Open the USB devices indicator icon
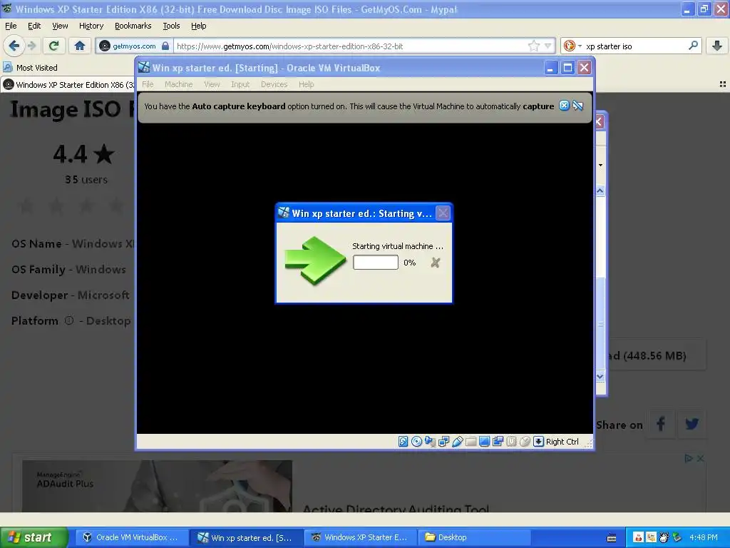 click(457, 441)
